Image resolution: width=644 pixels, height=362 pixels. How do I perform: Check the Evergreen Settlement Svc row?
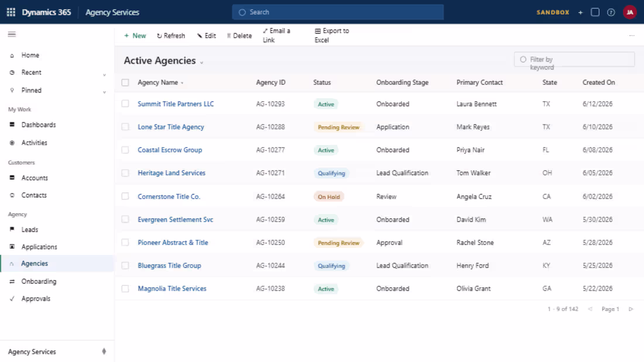coord(125,219)
